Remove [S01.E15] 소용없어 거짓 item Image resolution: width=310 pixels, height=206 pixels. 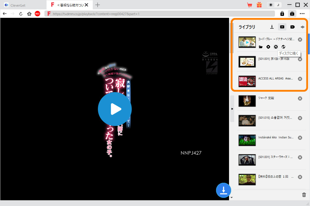pos(300,118)
